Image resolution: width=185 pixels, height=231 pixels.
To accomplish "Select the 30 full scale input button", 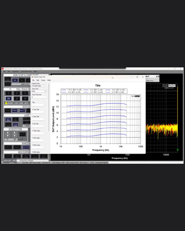I will [17, 99].
